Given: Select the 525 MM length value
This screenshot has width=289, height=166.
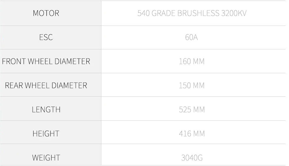Looking at the screenshot, I should (x=191, y=110).
